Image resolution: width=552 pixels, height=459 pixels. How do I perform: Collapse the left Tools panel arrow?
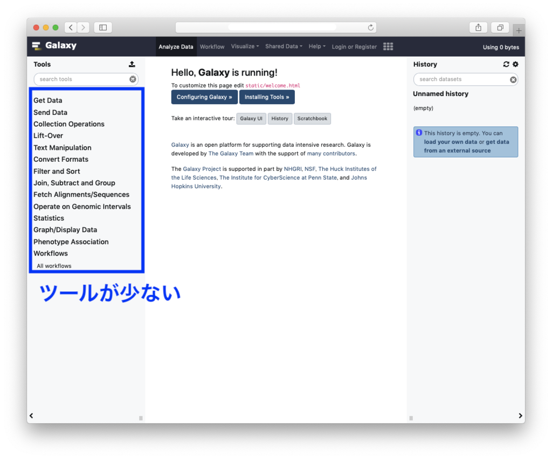[x=31, y=415]
